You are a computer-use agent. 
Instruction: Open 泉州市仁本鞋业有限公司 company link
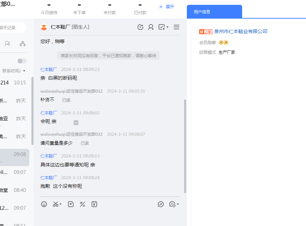241,32
